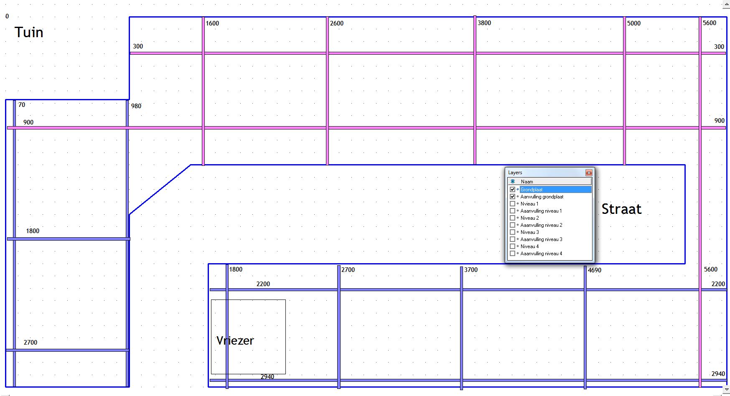
Task: Select the Aaanvulling niveau 2 layer name
Action: (541, 225)
